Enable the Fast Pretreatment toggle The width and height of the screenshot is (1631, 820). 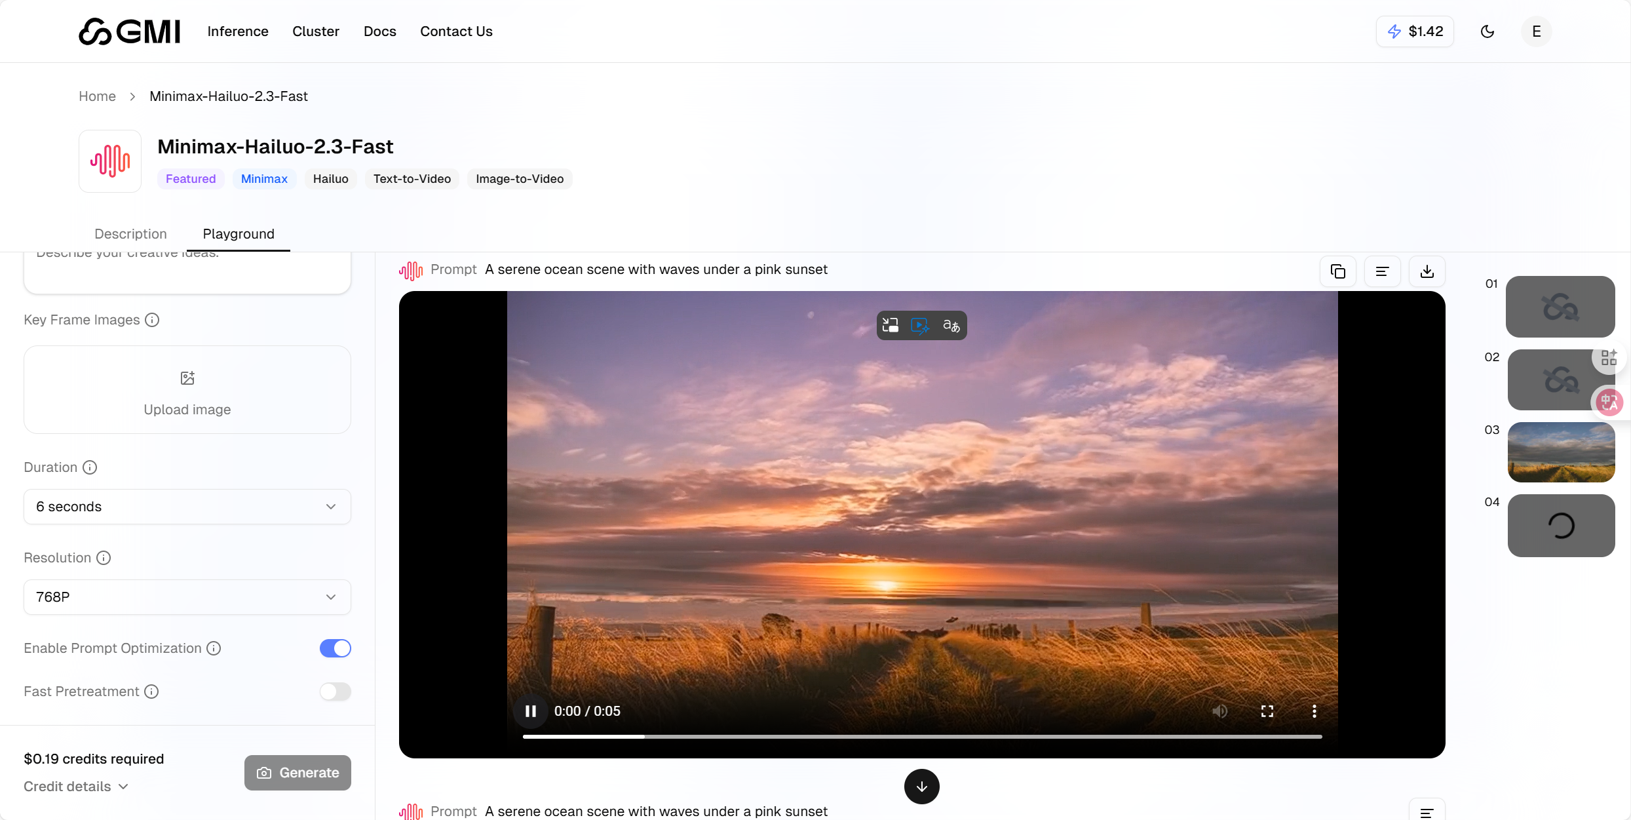[335, 692]
